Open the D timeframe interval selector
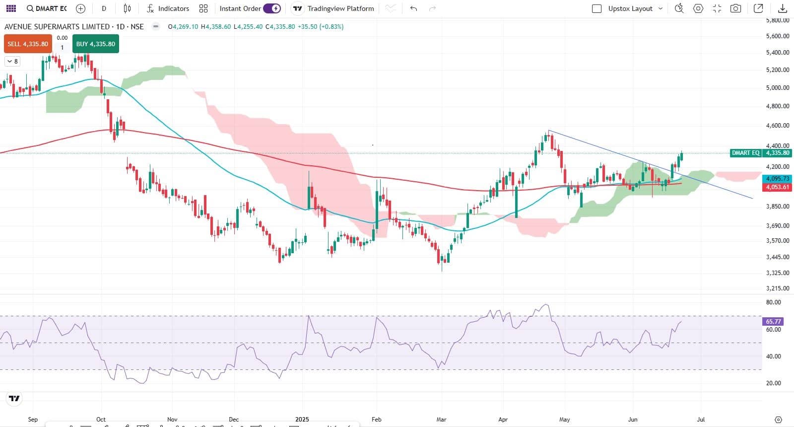Viewport: 794px width, 427px height. point(104,8)
